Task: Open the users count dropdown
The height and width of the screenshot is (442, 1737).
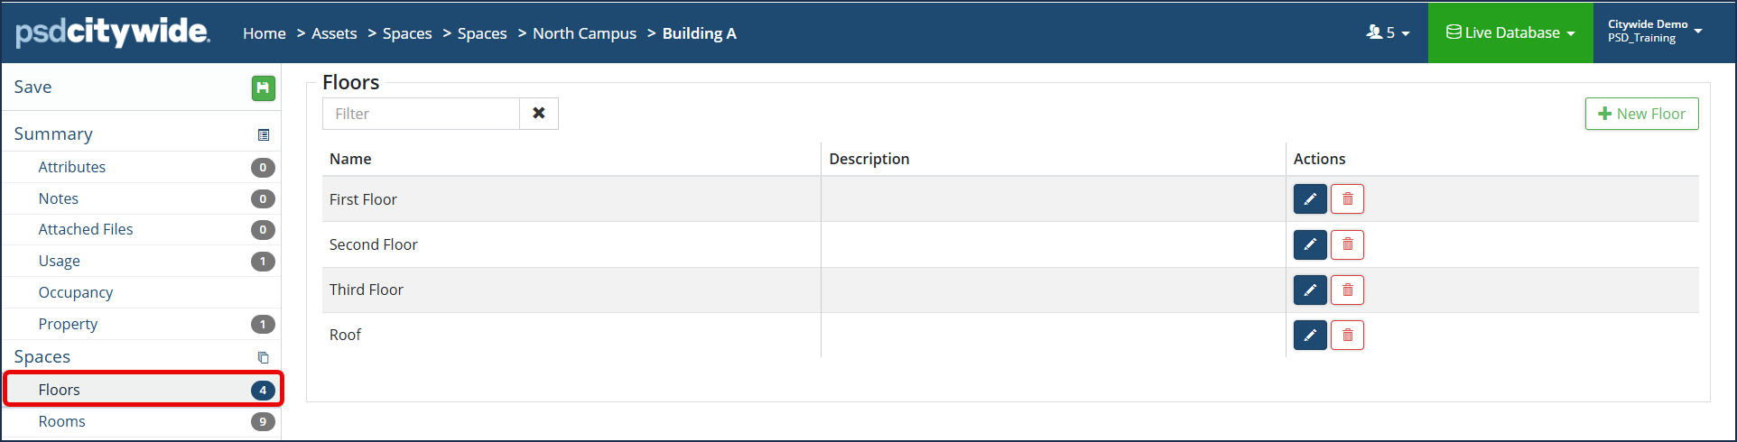Action: [1388, 32]
